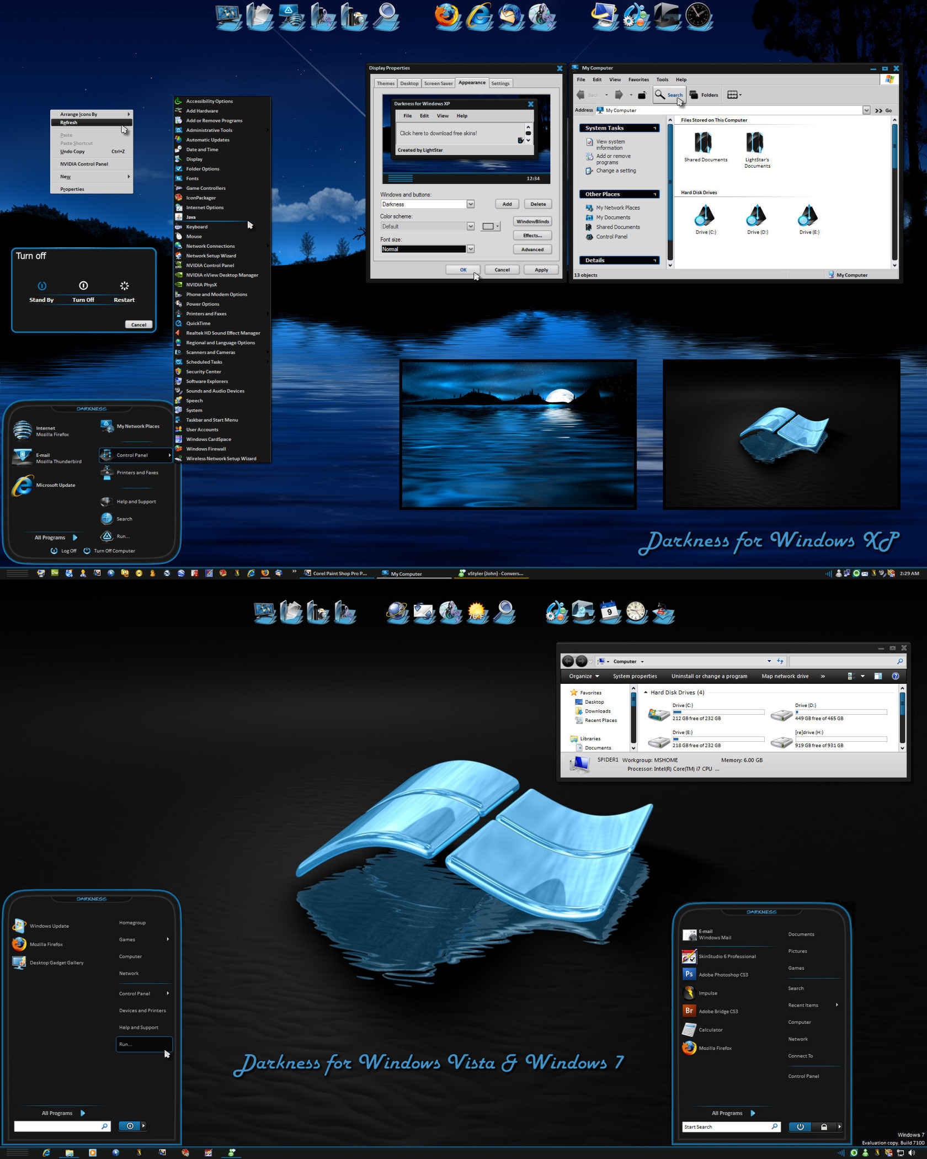The height and width of the screenshot is (1159, 927).
Task: Open SkinStudio 6 Professional in start menu
Action: tap(720, 956)
